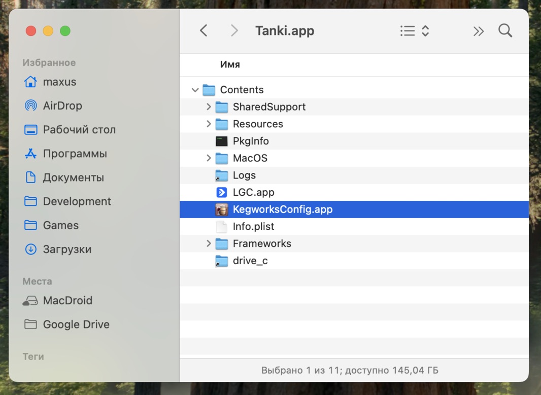Click the Logs folder name
Viewport: 541px width, 395px height.
click(x=244, y=175)
